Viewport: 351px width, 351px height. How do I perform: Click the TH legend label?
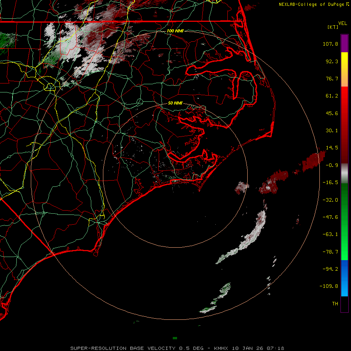(335, 304)
